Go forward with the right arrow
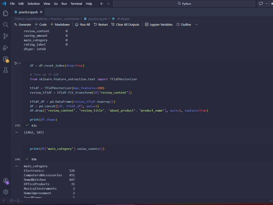273x205 pixels. click(108, 4)
